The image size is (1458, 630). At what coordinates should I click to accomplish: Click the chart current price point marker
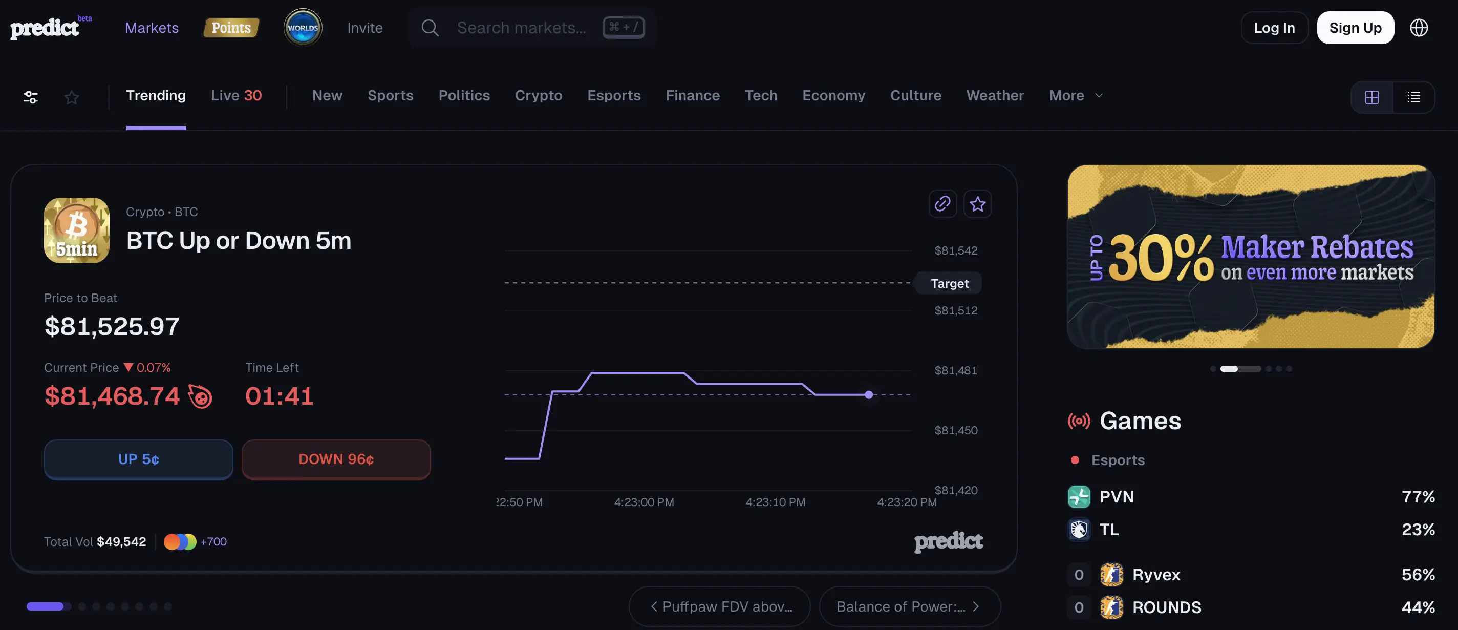point(869,395)
